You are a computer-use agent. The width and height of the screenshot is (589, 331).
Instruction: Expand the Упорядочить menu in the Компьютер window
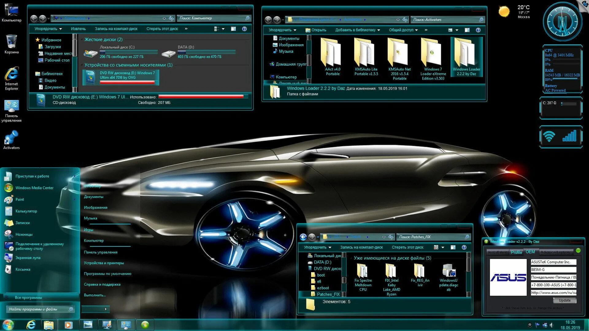click(48, 29)
